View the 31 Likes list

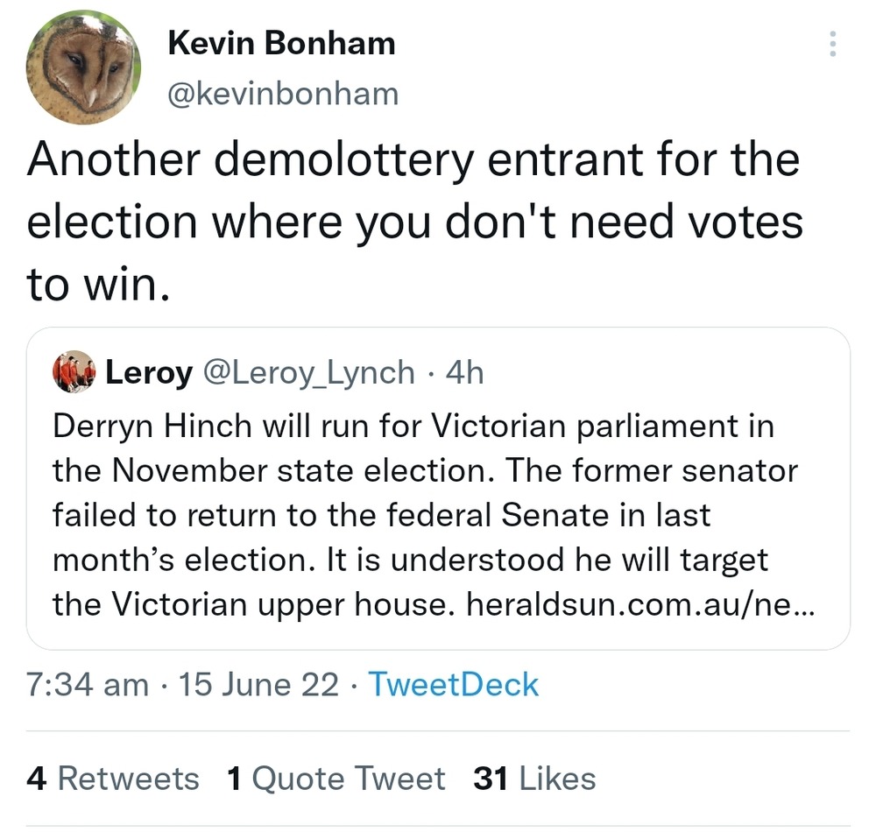[534, 778]
